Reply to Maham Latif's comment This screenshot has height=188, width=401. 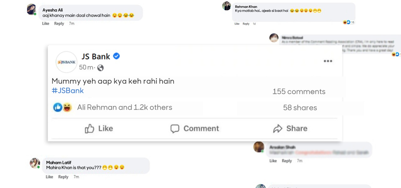click(x=63, y=177)
